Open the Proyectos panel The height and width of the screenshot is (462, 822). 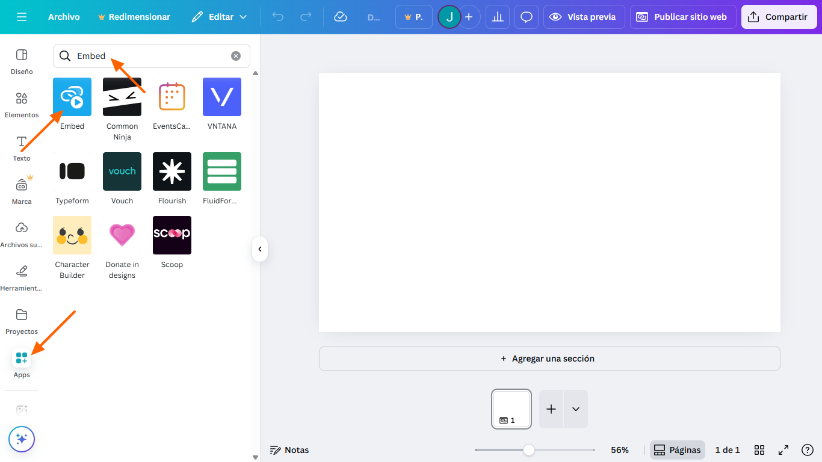22,322
